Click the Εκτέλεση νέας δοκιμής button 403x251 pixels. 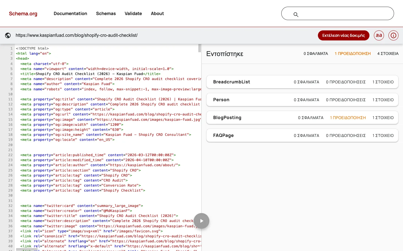click(343, 35)
